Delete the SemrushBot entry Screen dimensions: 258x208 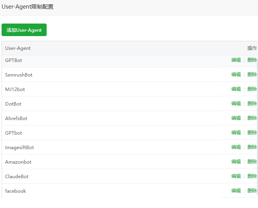pos(252,75)
